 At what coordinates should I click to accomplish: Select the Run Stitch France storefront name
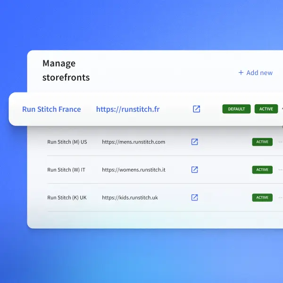coord(51,109)
